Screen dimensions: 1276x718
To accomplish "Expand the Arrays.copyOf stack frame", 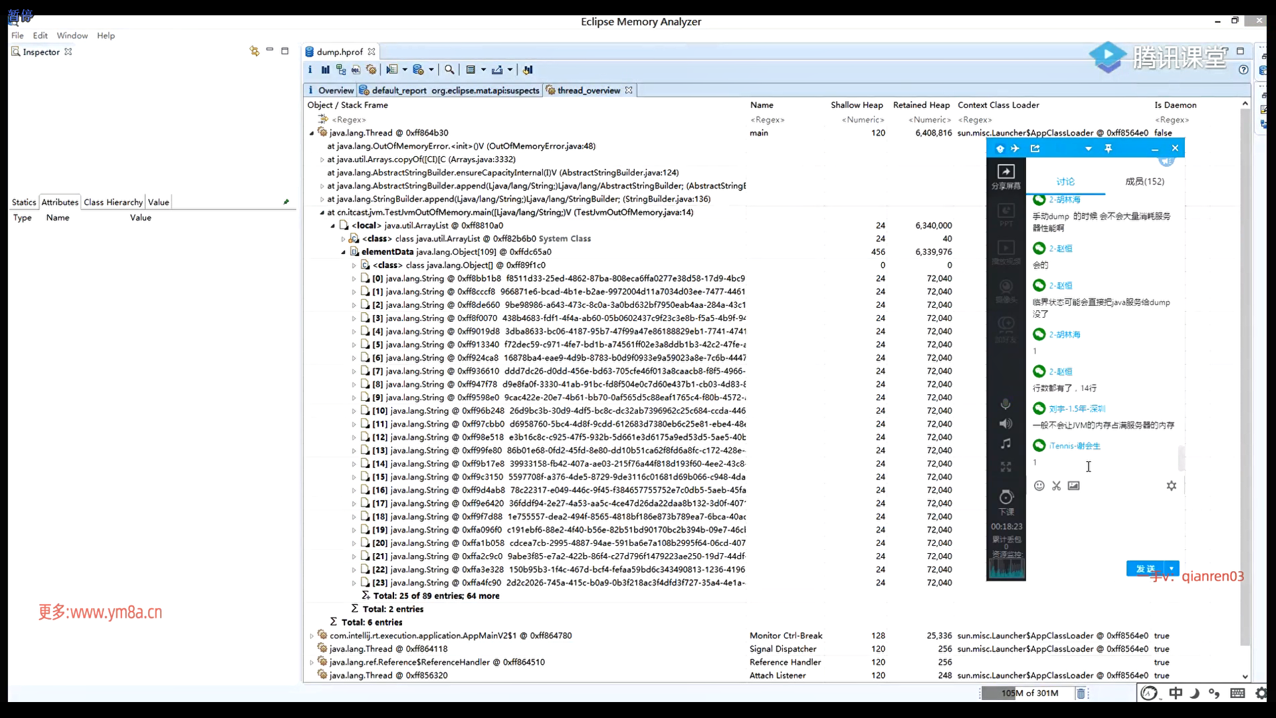I will (x=322, y=160).
